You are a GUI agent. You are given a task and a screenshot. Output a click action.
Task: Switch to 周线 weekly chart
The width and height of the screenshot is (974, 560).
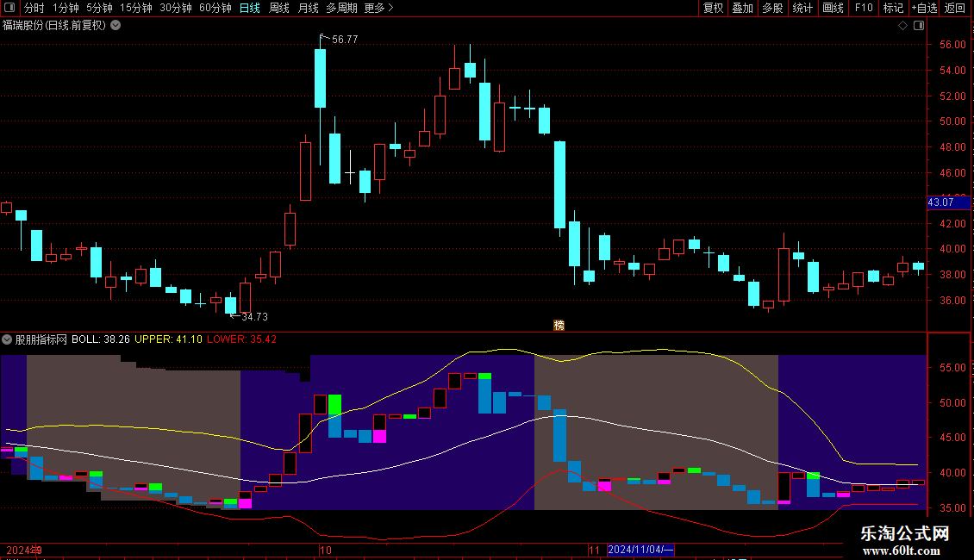[x=279, y=8]
